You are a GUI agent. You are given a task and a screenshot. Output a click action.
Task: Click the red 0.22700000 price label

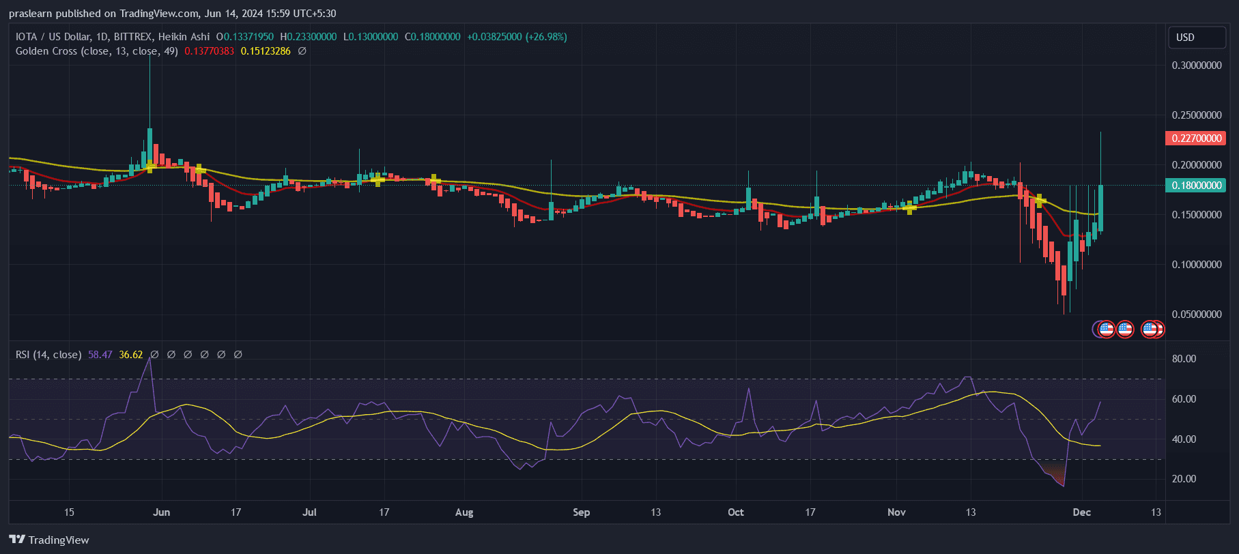pos(1197,138)
